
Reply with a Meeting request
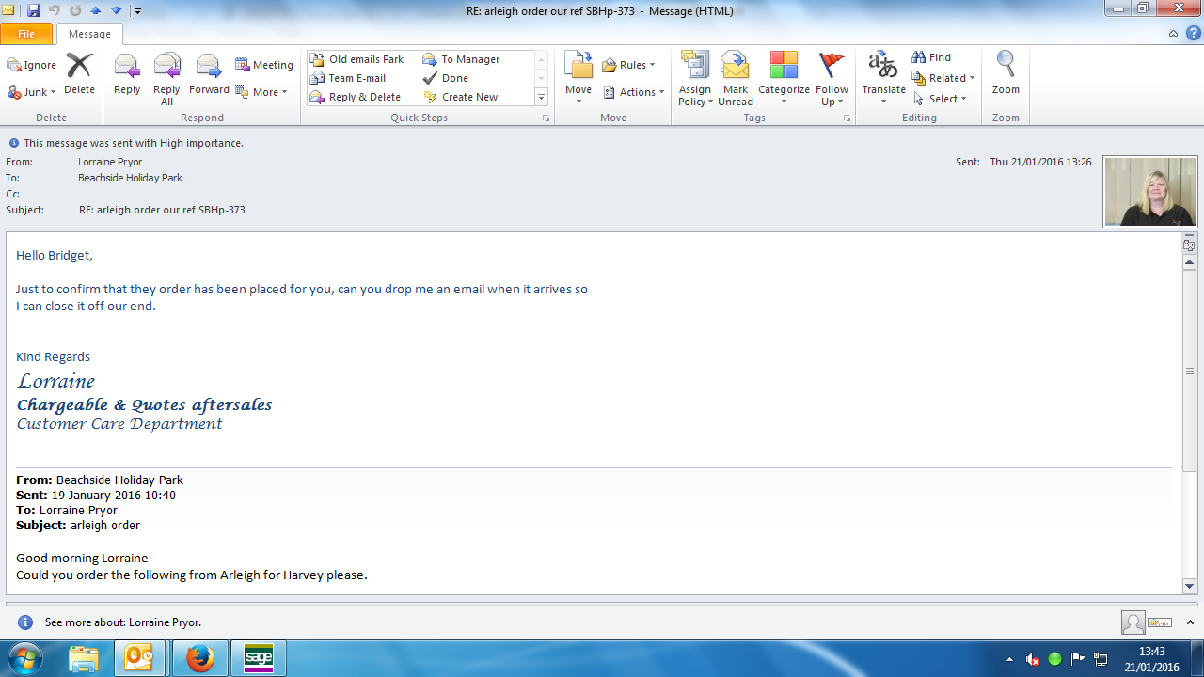[x=264, y=65]
